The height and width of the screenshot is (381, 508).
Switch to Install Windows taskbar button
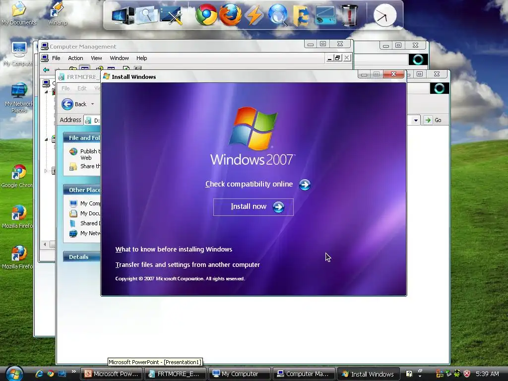click(x=368, y=374)
